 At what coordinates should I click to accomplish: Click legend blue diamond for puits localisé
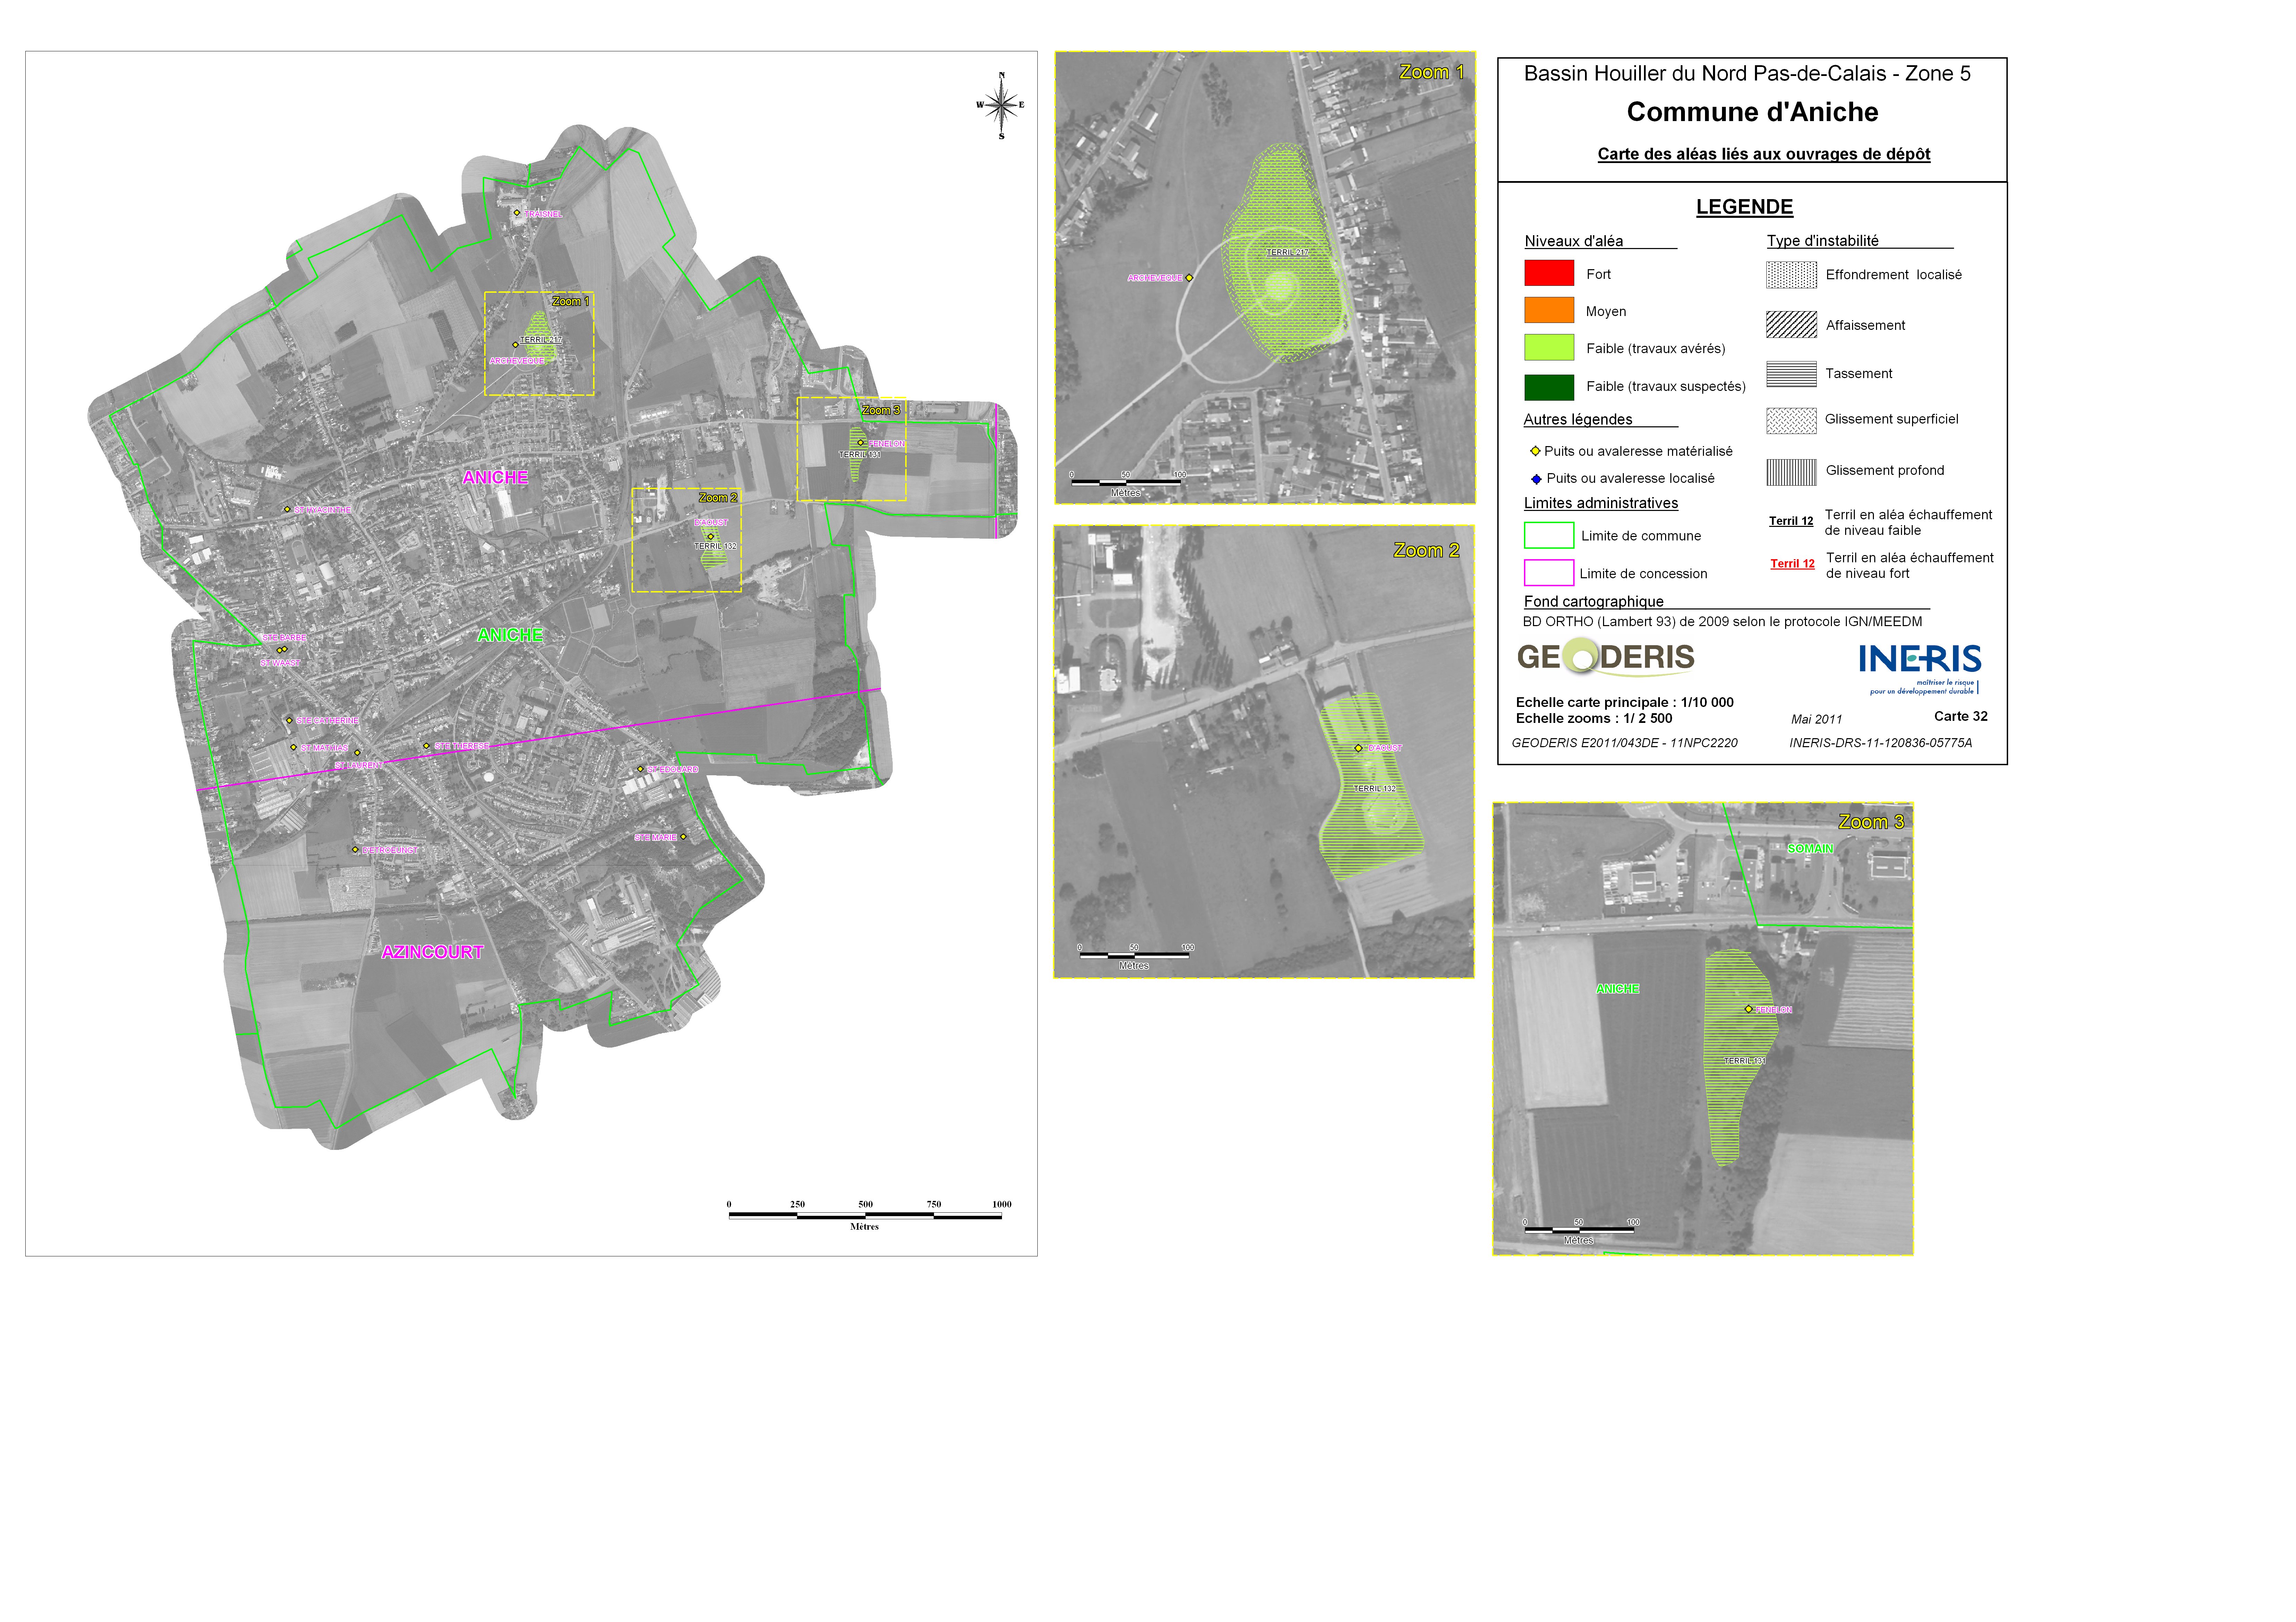point(1536,479)
